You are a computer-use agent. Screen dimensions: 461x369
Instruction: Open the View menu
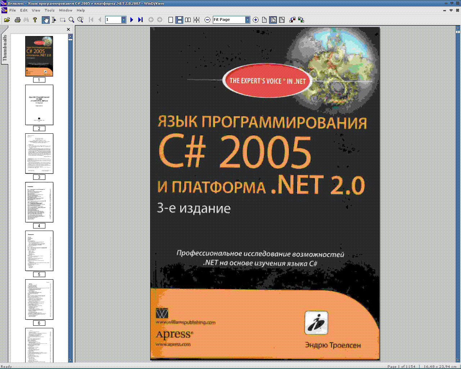[36, 10]
